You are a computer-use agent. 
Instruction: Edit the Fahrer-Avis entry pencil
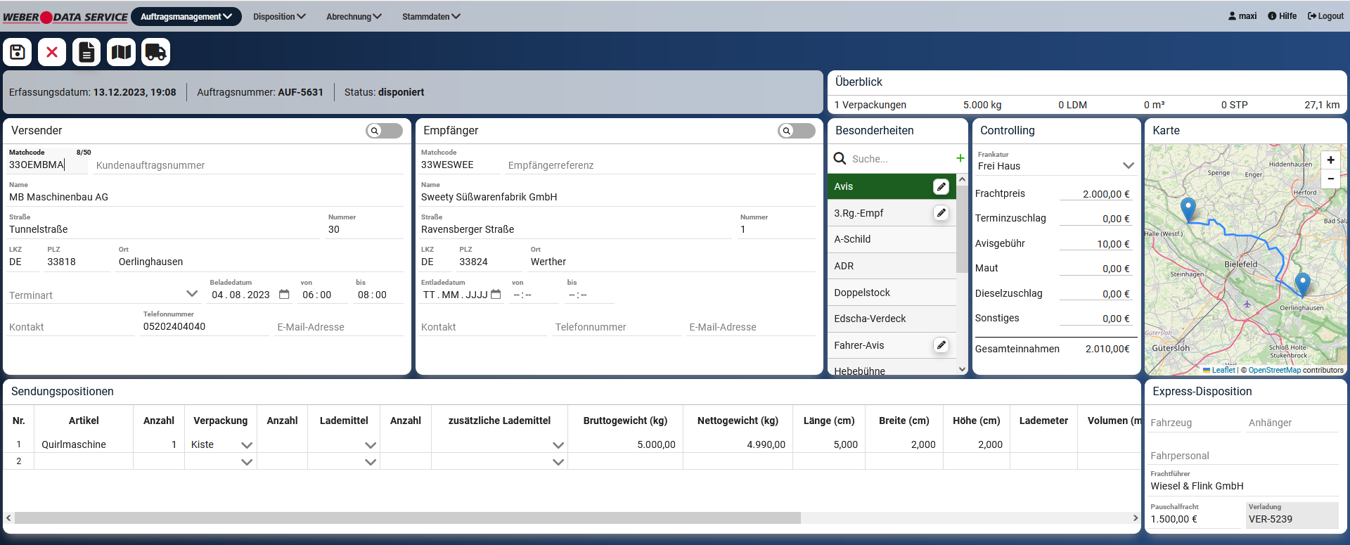(941, 345)
